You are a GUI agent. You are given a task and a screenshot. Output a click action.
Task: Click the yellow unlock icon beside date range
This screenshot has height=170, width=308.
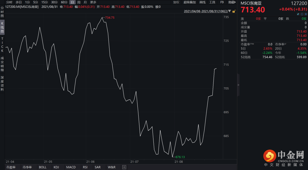pyautogui.click(x=234, y=11)
